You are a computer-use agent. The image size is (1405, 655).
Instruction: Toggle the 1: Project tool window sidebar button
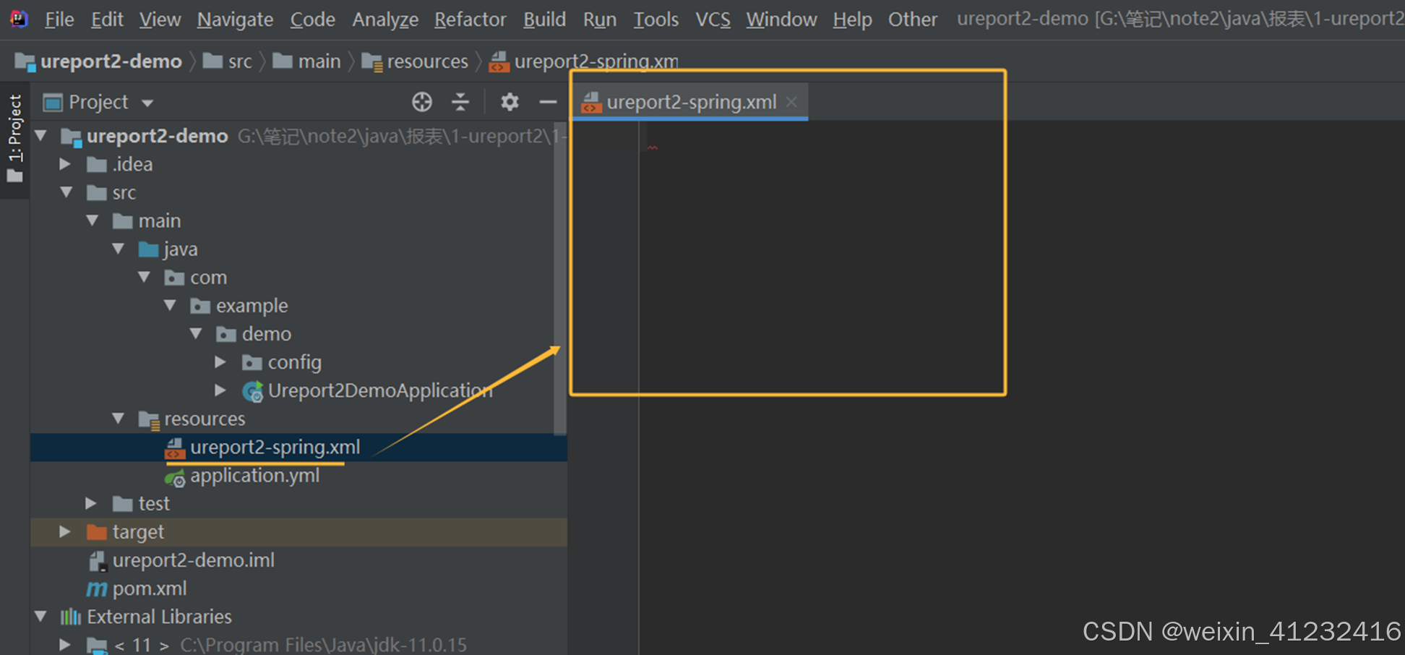click(14, 139)
